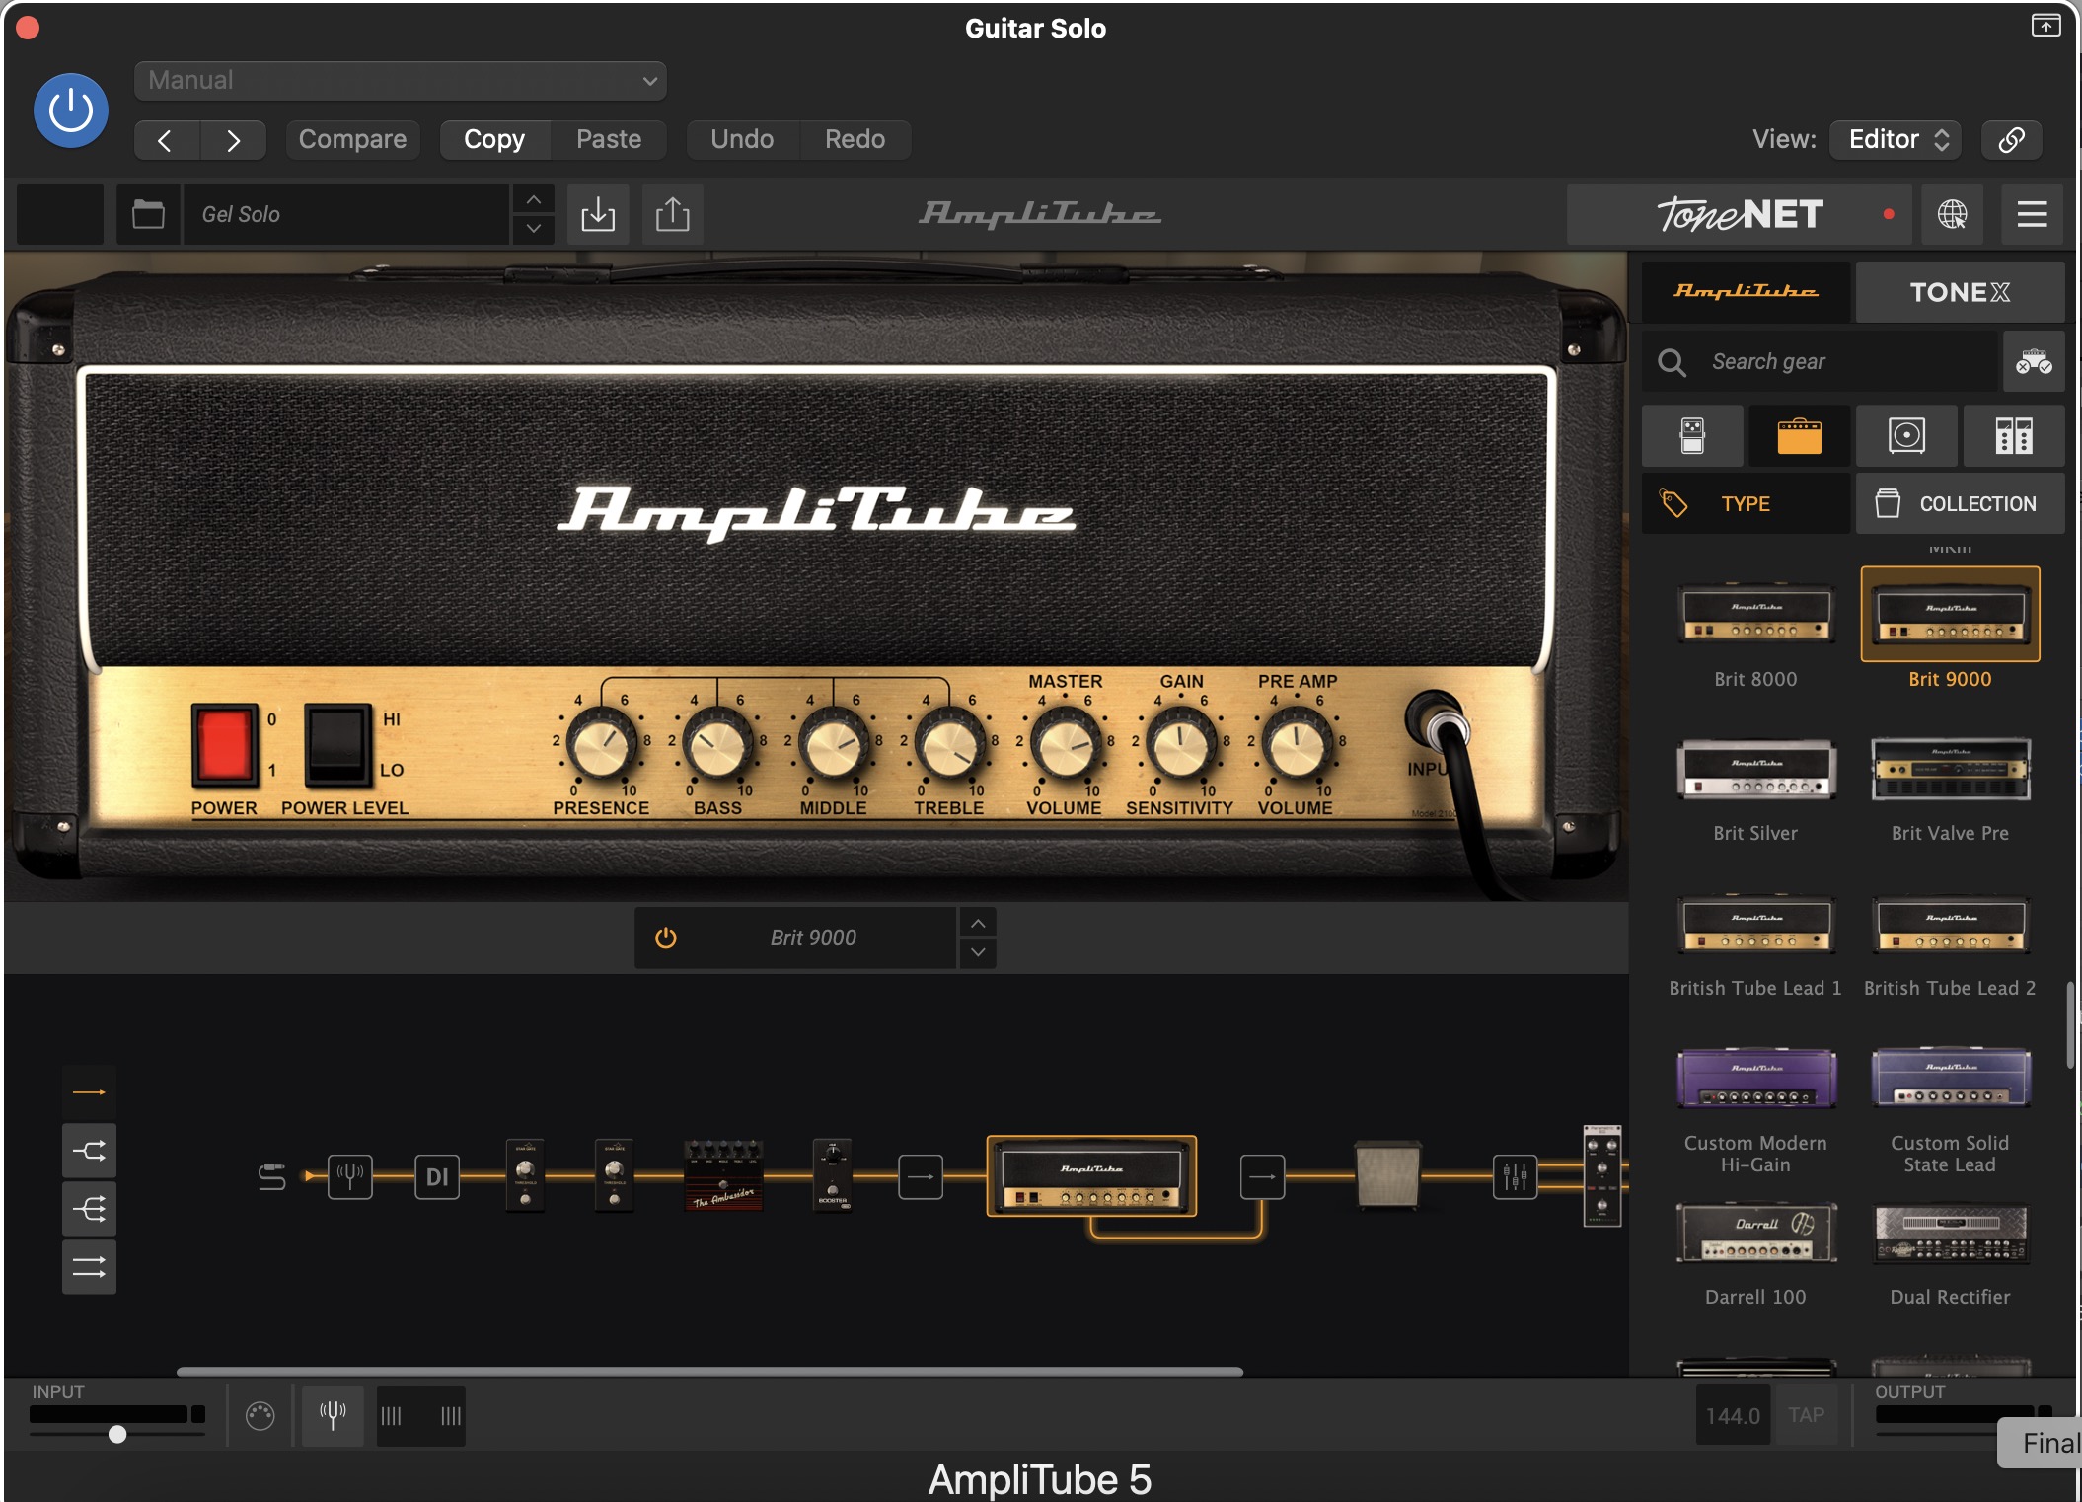Select the stomp pedal gear category
Image resolution: width=2082 pixels, height=1502 pixels.
pos(1692,435)
